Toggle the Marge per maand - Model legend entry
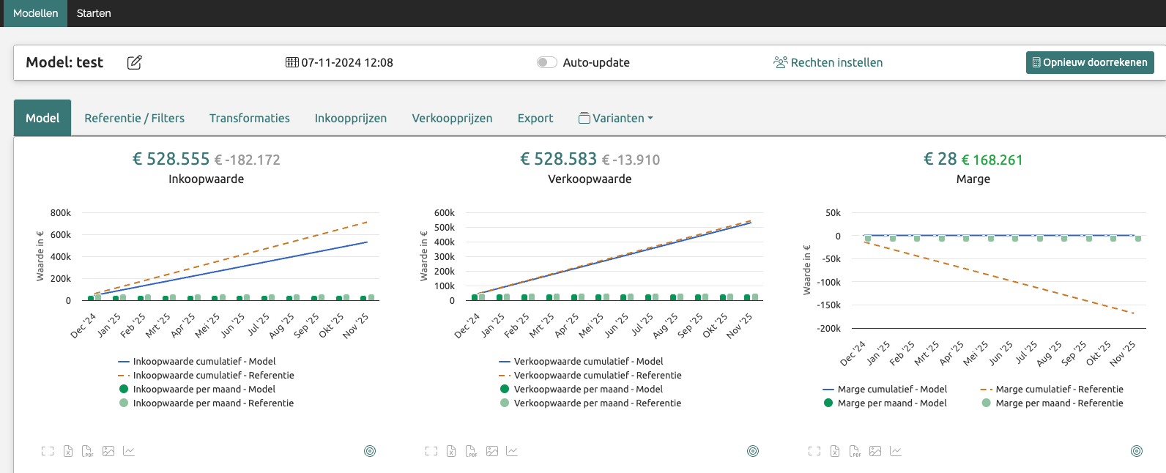 [885, 403]
